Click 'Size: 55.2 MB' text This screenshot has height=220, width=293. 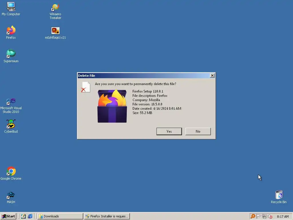pos(142,113)
